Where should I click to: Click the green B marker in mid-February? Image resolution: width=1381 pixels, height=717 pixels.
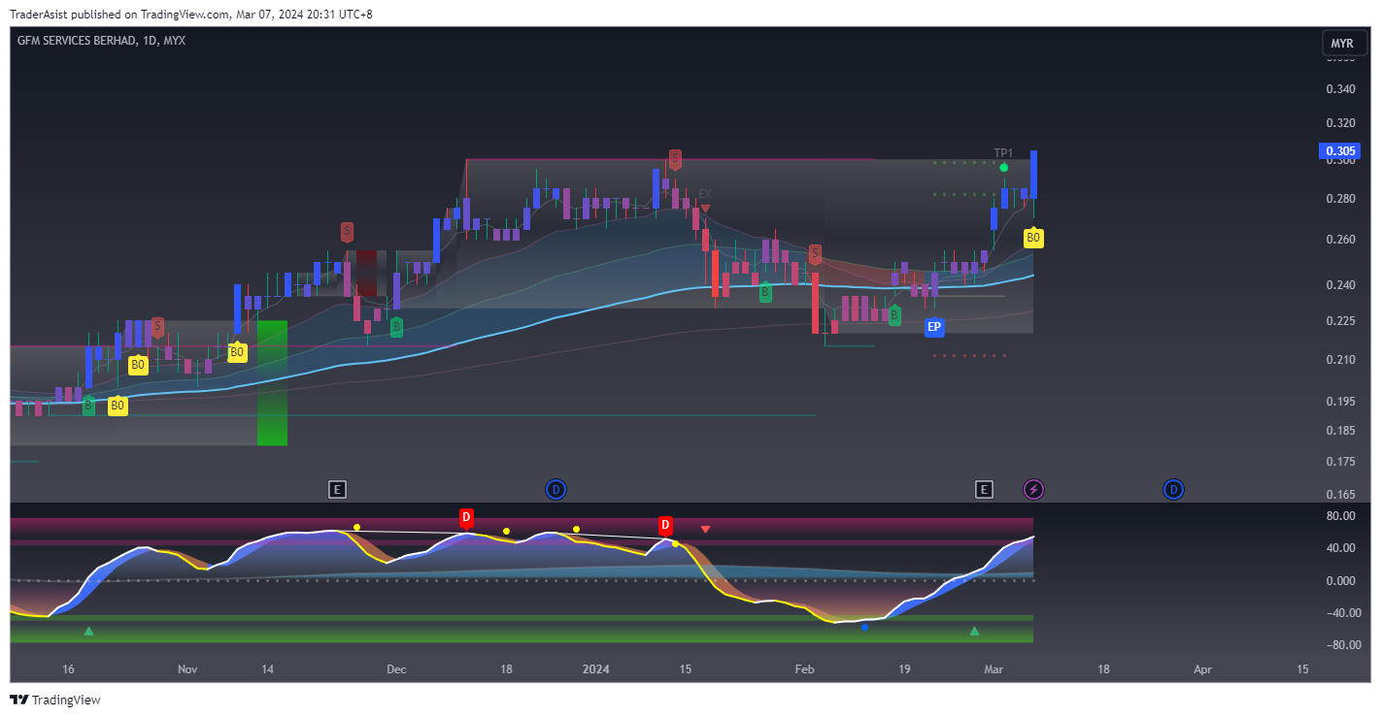(894, 314)
